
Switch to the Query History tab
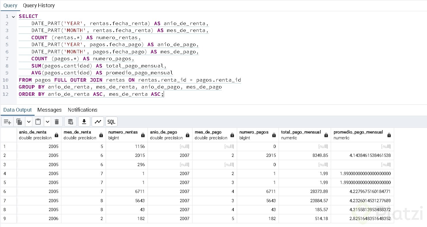39,5
